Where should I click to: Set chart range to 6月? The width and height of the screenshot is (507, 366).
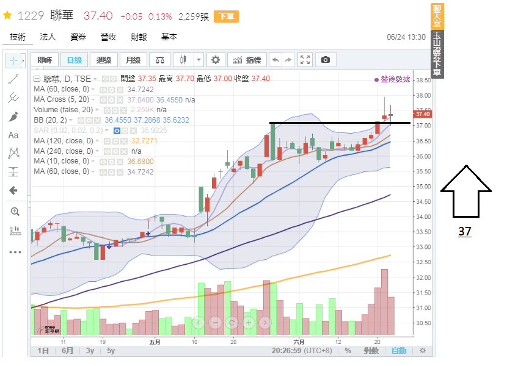[x=67, y=351]
